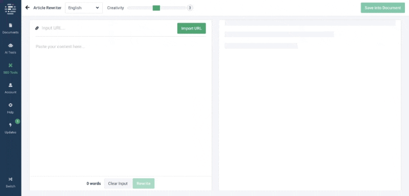Open the English language dropdown

coord(84,8)
